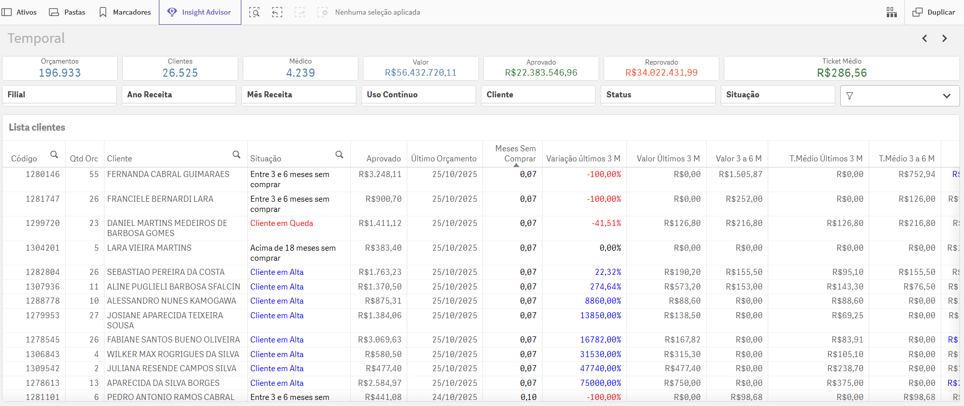Open the Filial filter pane
This screenshot has width=964, height=406.
(59, 95)
